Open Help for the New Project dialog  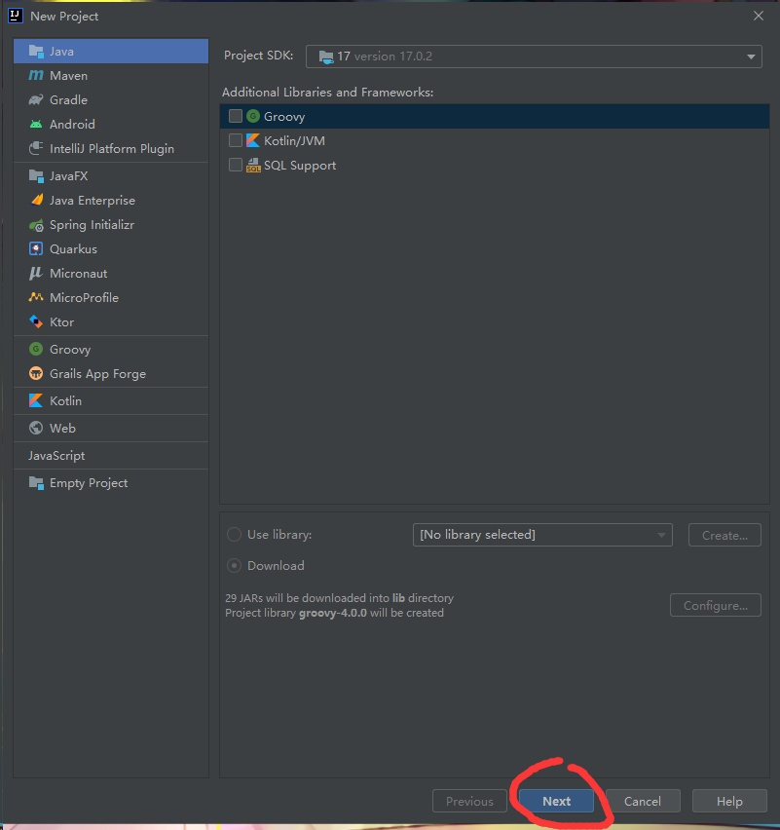pyautogui.click(x=728, y=801)
